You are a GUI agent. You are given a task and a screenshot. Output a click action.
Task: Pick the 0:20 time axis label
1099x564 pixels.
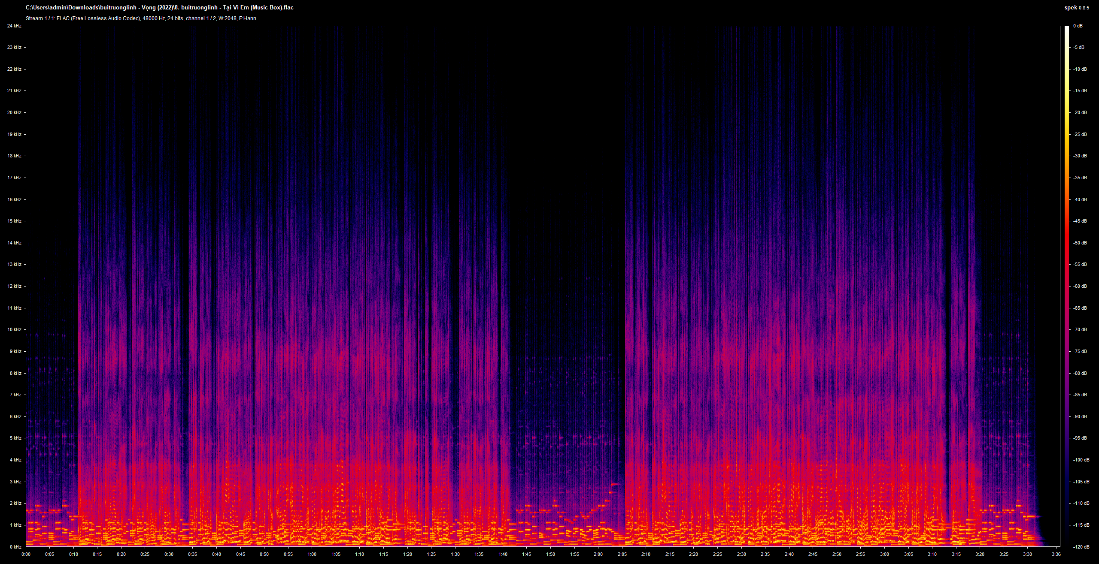121,554
